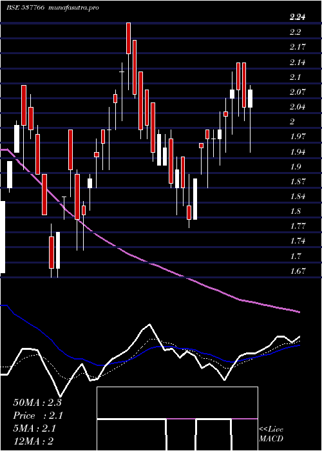Click the 2 price axis label

[292, 121]
